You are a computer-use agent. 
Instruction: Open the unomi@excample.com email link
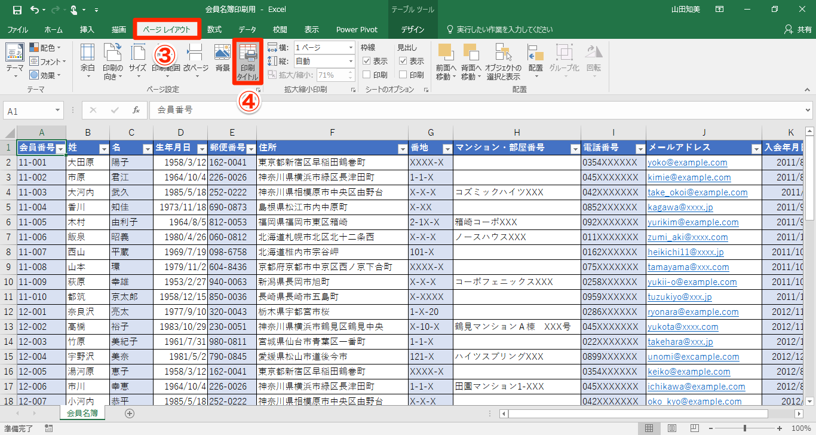(694, 357)
